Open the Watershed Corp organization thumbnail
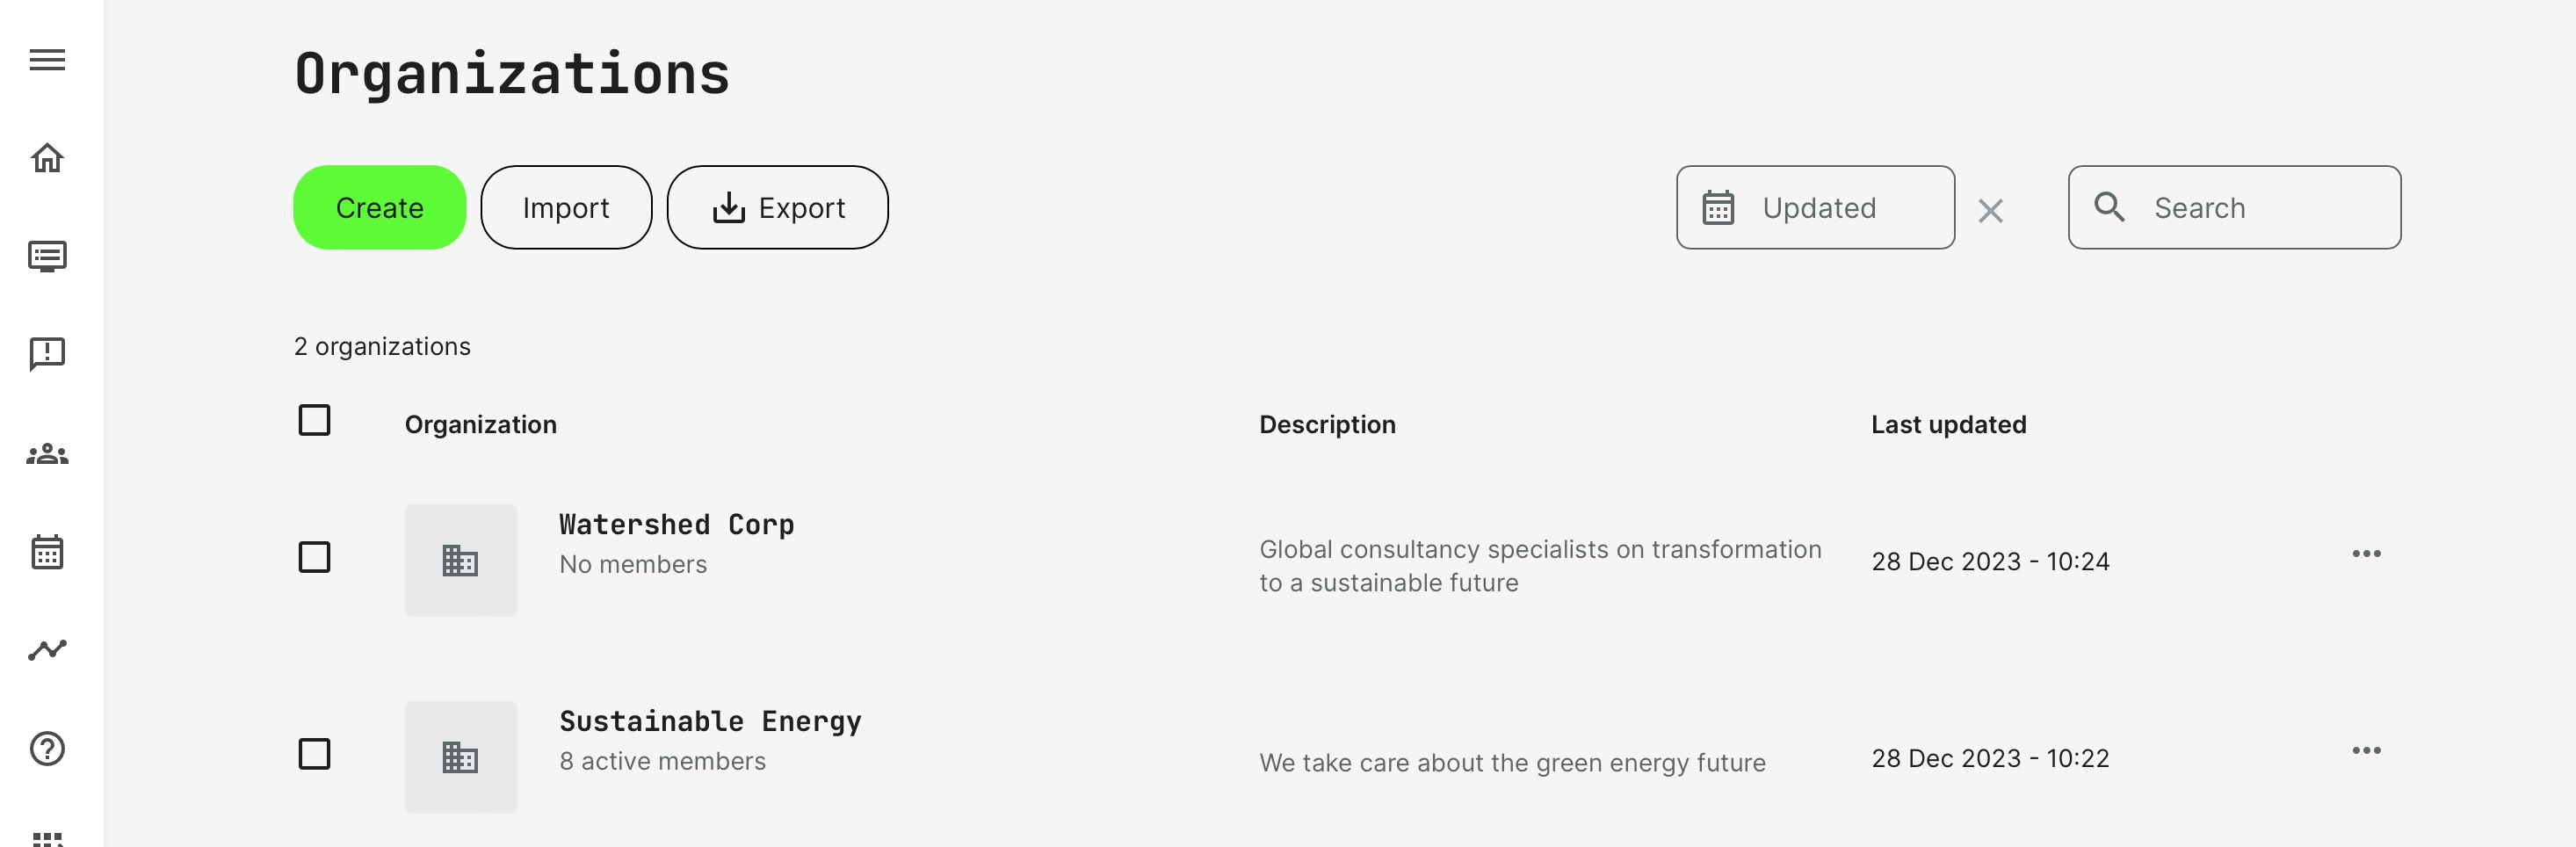 coord(461,561)
